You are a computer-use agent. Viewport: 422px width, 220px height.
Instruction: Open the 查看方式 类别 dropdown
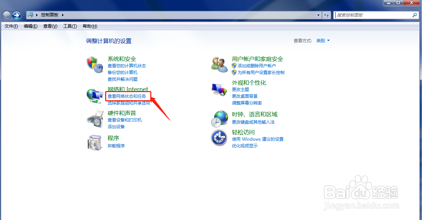click(x=323, y=40)
